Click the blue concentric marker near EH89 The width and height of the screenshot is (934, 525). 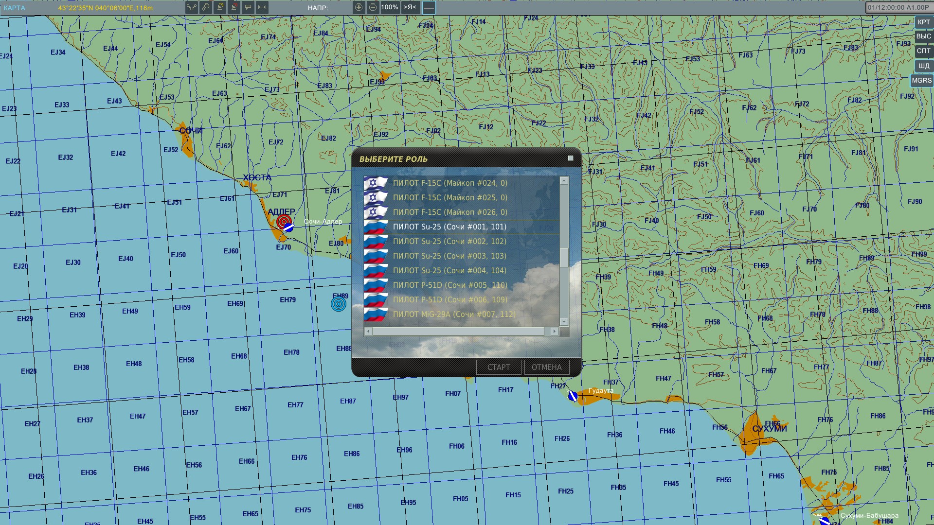click(x=339, y=304)
